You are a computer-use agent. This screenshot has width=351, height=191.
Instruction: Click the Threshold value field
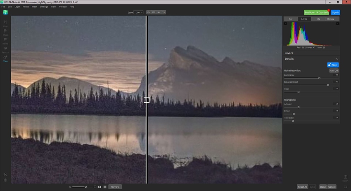click(x=336, y=118)
